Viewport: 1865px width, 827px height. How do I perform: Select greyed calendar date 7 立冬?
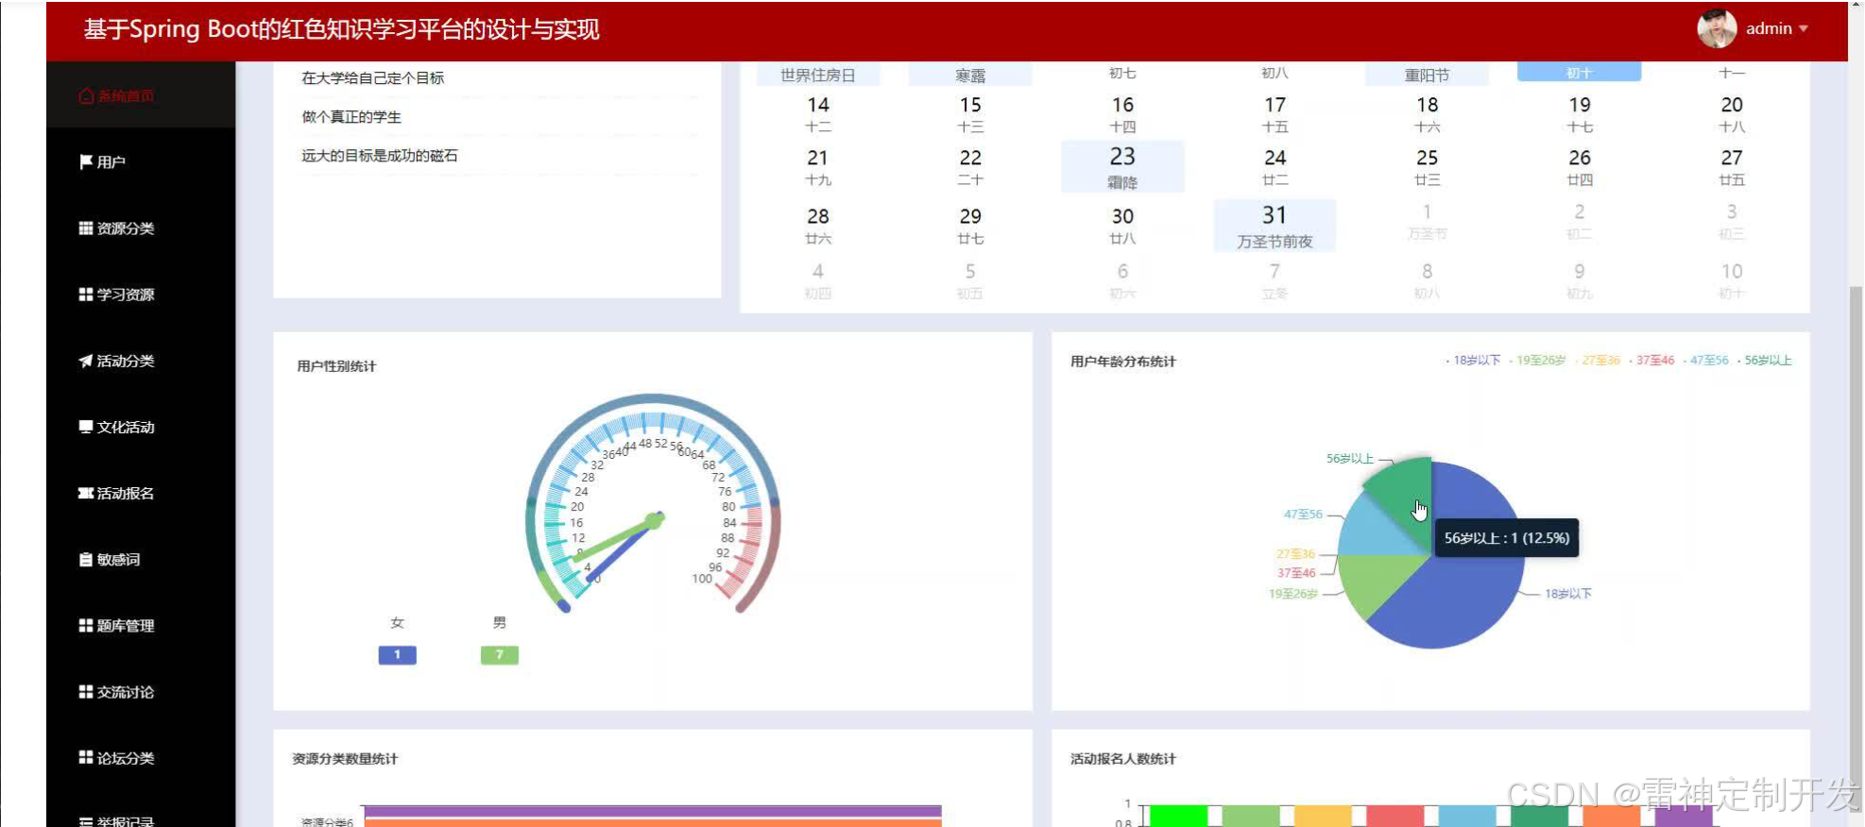pyautogui.click(x=1275, y=280)
